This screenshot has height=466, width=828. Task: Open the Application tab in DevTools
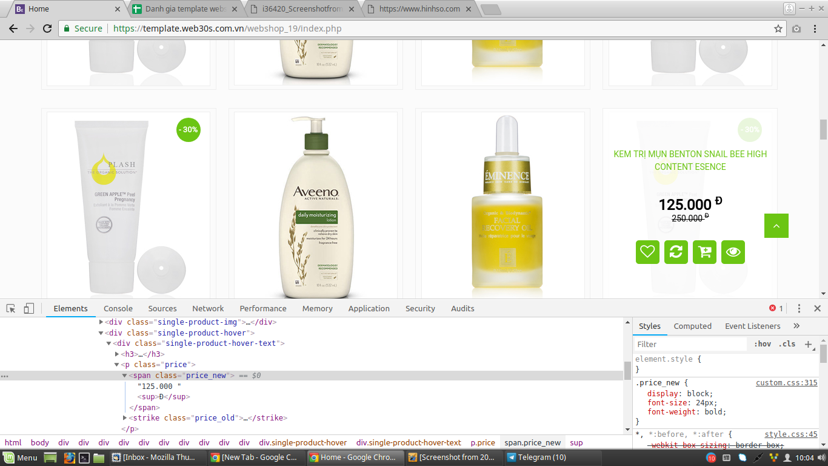pyautogui.click(x=369, y=308)
